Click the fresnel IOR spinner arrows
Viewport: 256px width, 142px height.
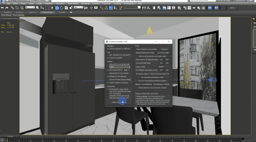click(x=129, y=70)
